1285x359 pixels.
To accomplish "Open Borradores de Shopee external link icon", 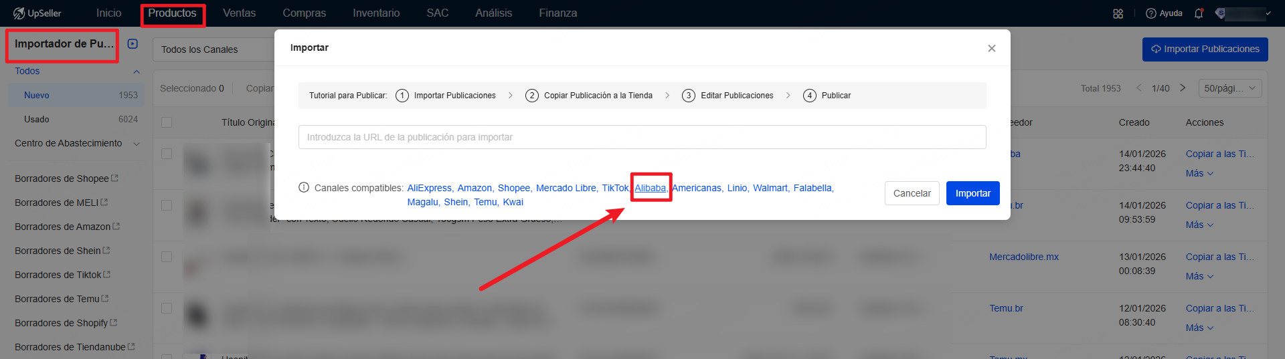I will 114,178.
